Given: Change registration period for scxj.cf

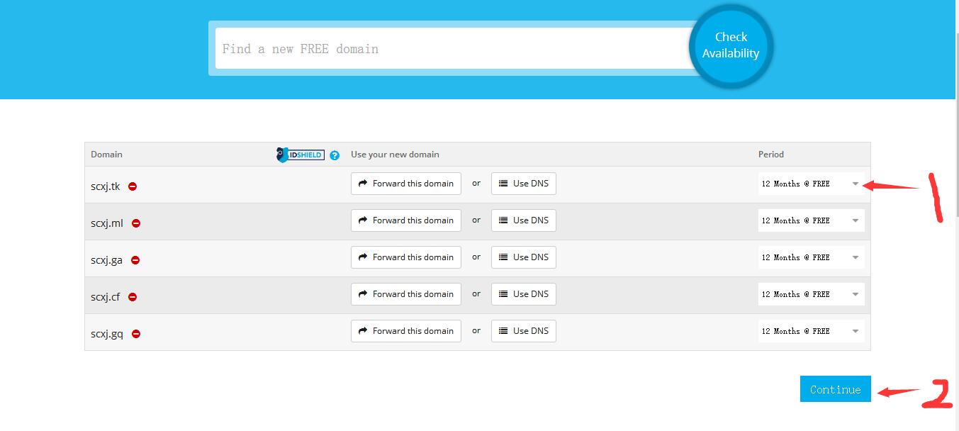Looking at the screenshot, I should tap(811, 294).
